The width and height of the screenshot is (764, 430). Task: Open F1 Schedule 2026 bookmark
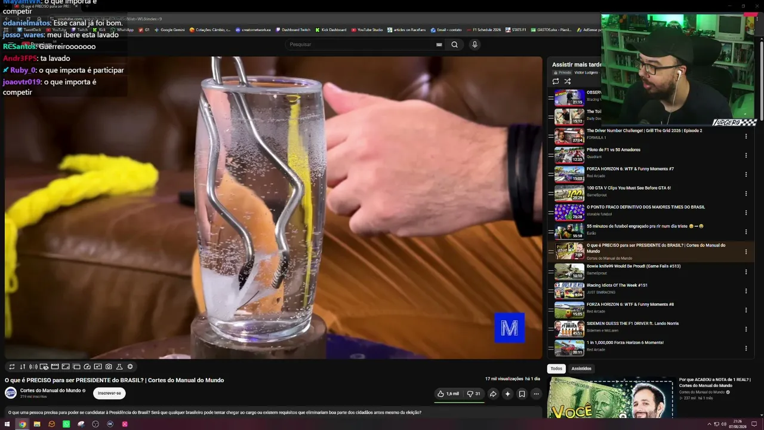point(485,30)
